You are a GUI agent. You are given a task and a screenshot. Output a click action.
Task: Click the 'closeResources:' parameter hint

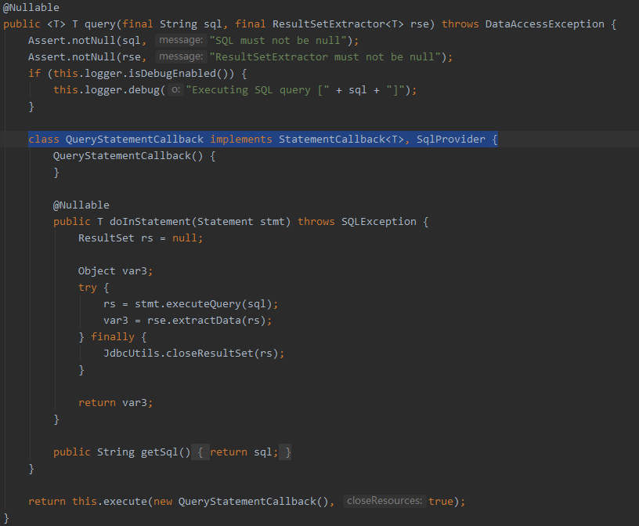[x=384, y=501]
